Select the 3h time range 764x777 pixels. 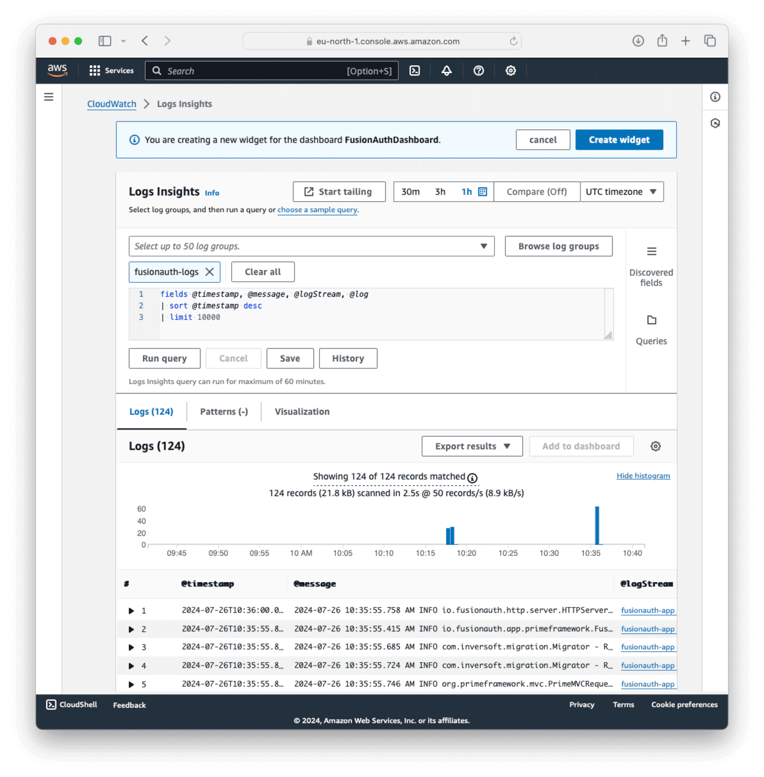click(x=440, y=192)
